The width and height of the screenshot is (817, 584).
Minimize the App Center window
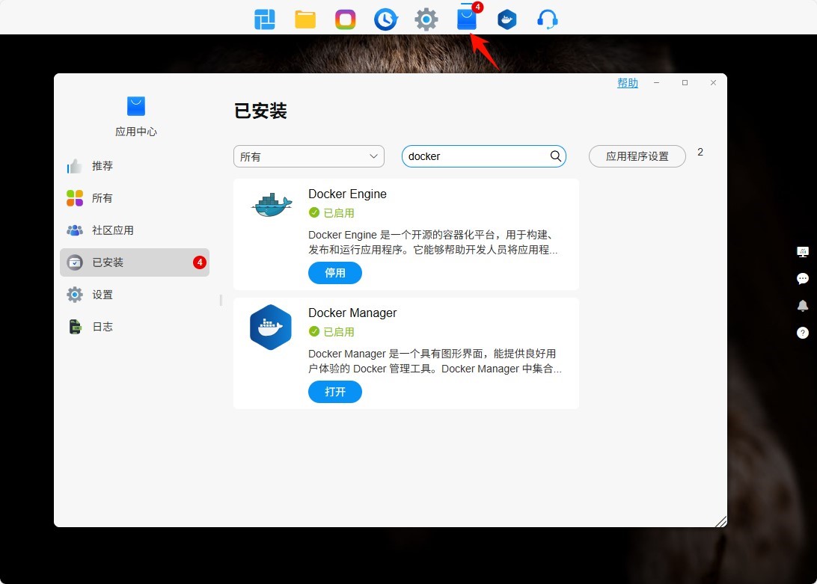657,83
